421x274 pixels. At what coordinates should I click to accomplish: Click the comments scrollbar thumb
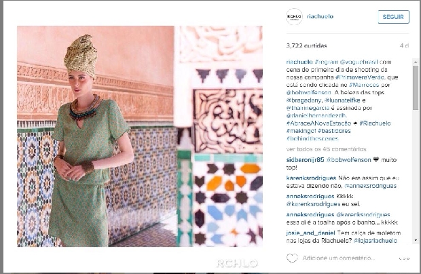point(416,87)
